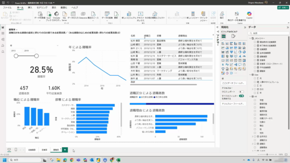Switch to the Format visual pane icon

(x=233, y=36)
